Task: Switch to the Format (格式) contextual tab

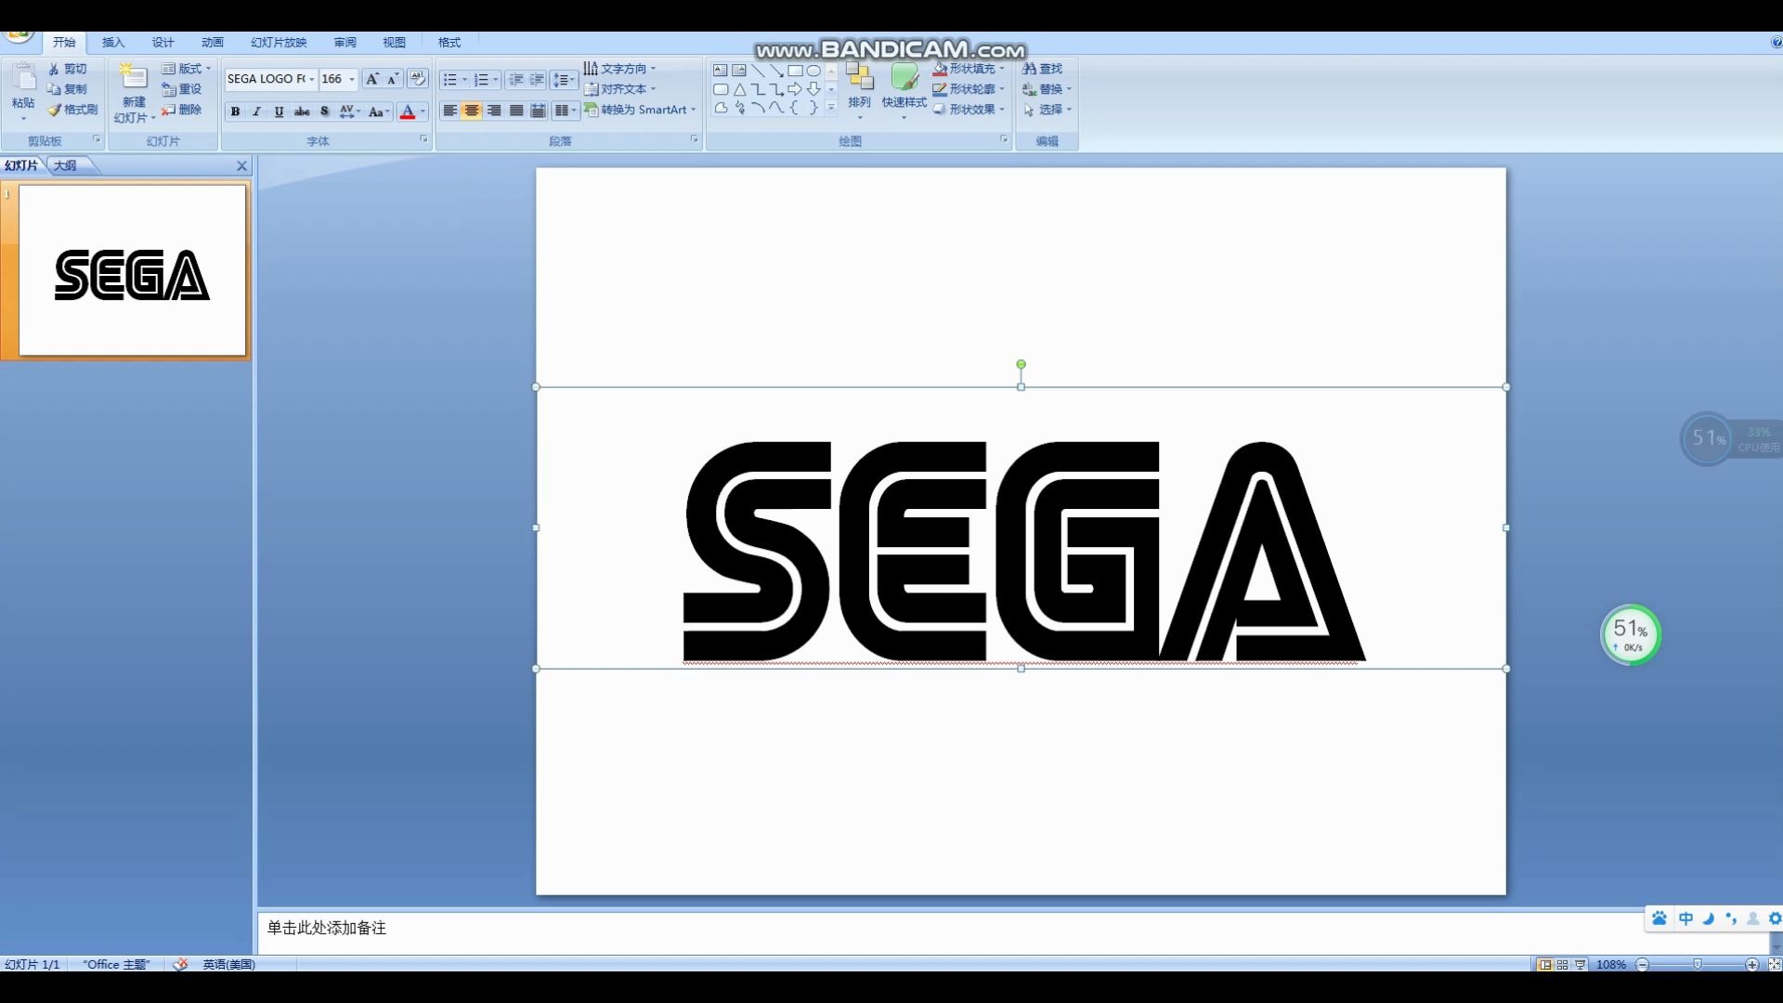Action: (x=449, y=43)
